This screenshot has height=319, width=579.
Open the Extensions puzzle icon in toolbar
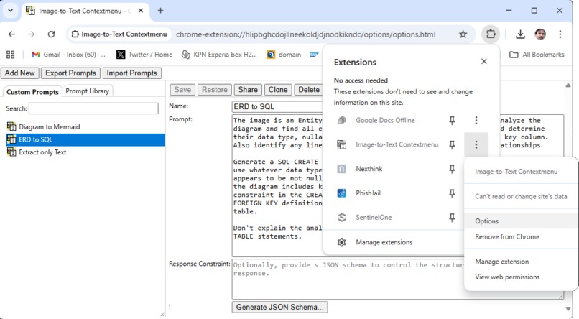coord(491,34)
